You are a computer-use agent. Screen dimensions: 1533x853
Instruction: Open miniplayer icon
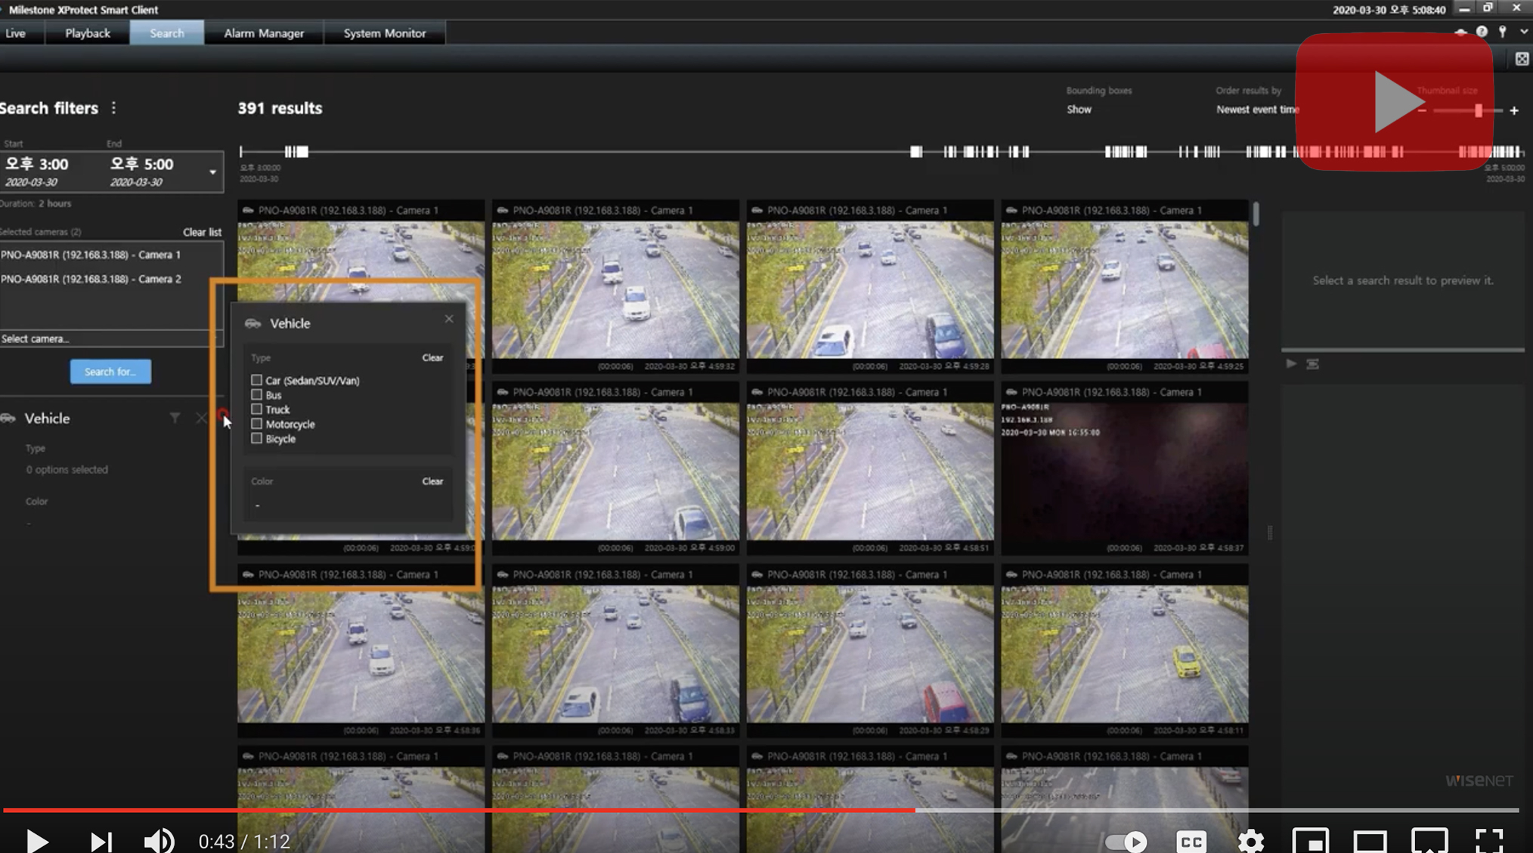(x=1310, y=840)
